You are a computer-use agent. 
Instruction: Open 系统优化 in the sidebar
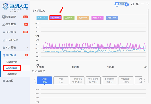pos(15,32)
